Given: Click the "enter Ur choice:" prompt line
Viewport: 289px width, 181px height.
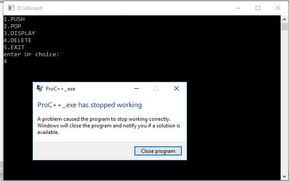Looking at the screenshot, I should pyautogui.click(x=31, y=54).
